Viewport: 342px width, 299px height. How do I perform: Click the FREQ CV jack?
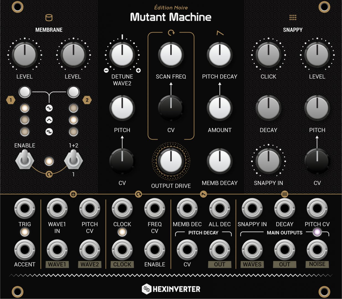click(x=155, y=208)
